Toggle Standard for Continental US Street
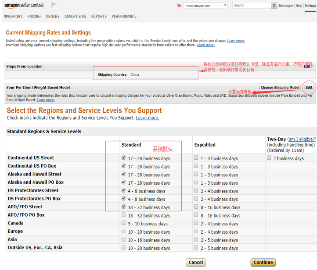The height and width of the screenshot is (270, 317). (x=123, y=158)
